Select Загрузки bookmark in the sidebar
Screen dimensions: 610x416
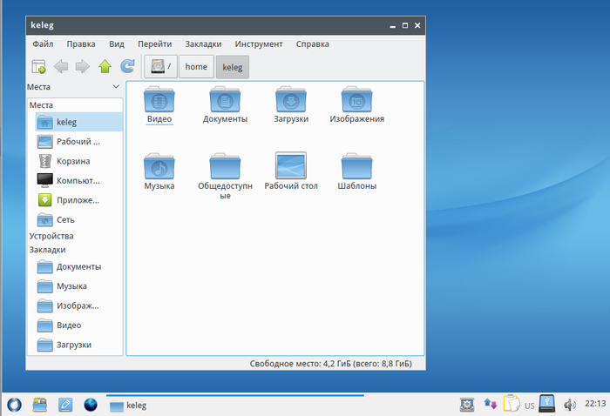[73, 345]
